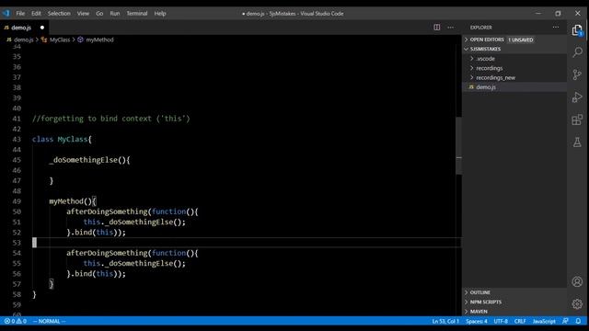Open the Explorer view in the activity bar
589x331 pixels.
tap(577, 30)
